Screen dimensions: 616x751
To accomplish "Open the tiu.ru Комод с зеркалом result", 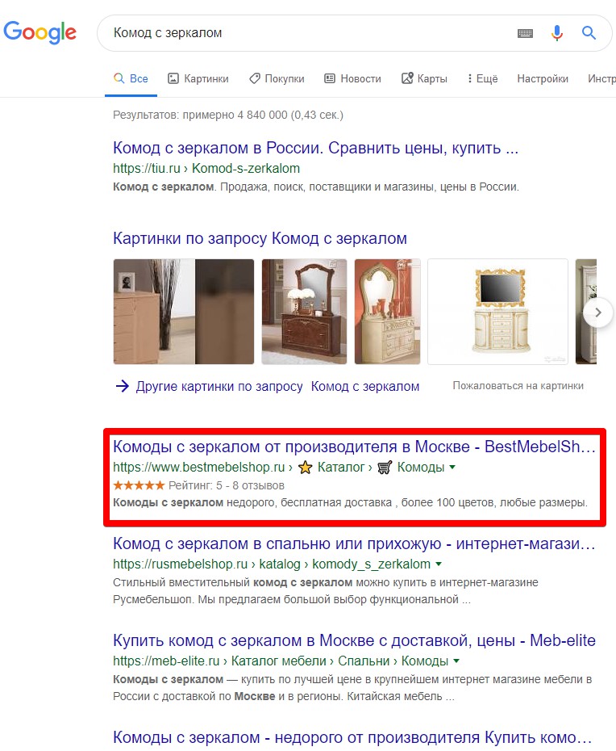I will click(x=315, y=148).
